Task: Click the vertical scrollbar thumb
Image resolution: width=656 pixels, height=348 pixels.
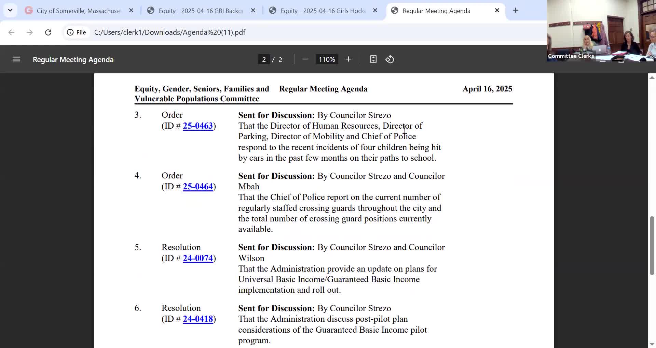Action: (652, 246)
